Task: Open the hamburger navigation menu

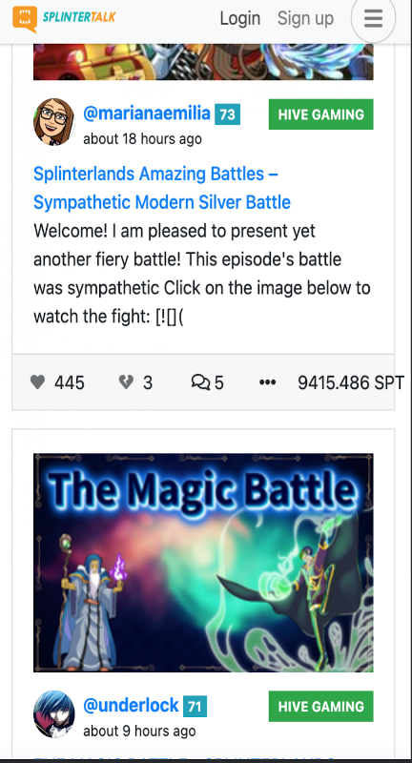Action: [373, 19]
